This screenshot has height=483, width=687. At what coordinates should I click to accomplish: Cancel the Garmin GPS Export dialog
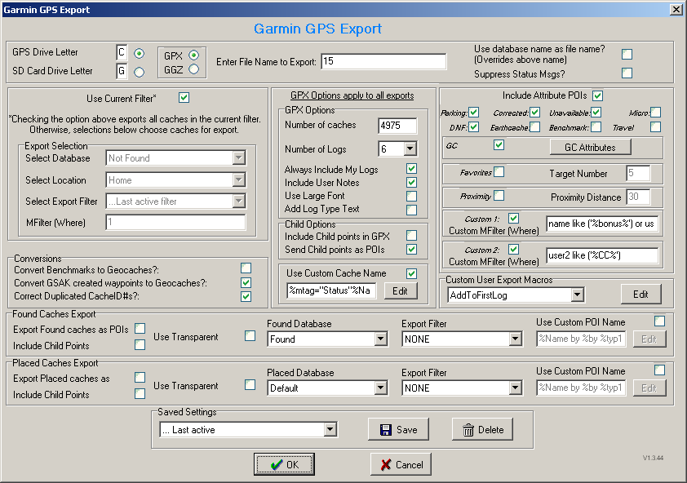tap(401, 464)
